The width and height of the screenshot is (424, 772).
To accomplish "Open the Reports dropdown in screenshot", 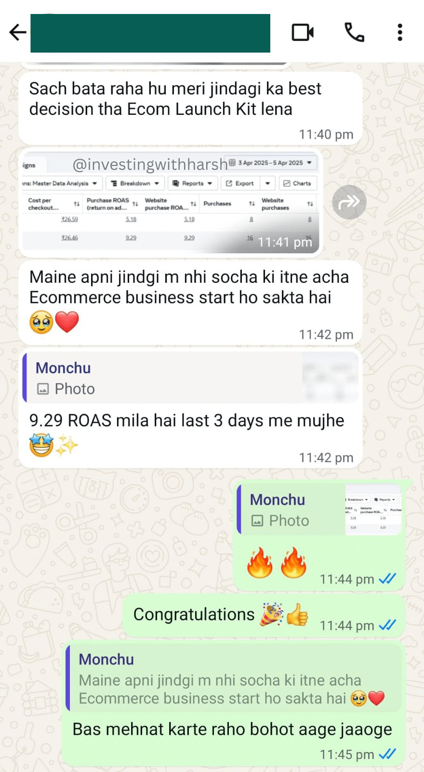I will click(x=192, y=183).
